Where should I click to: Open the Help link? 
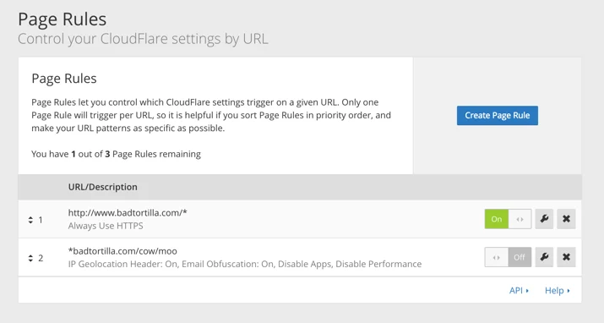click(x=557, y=291)
